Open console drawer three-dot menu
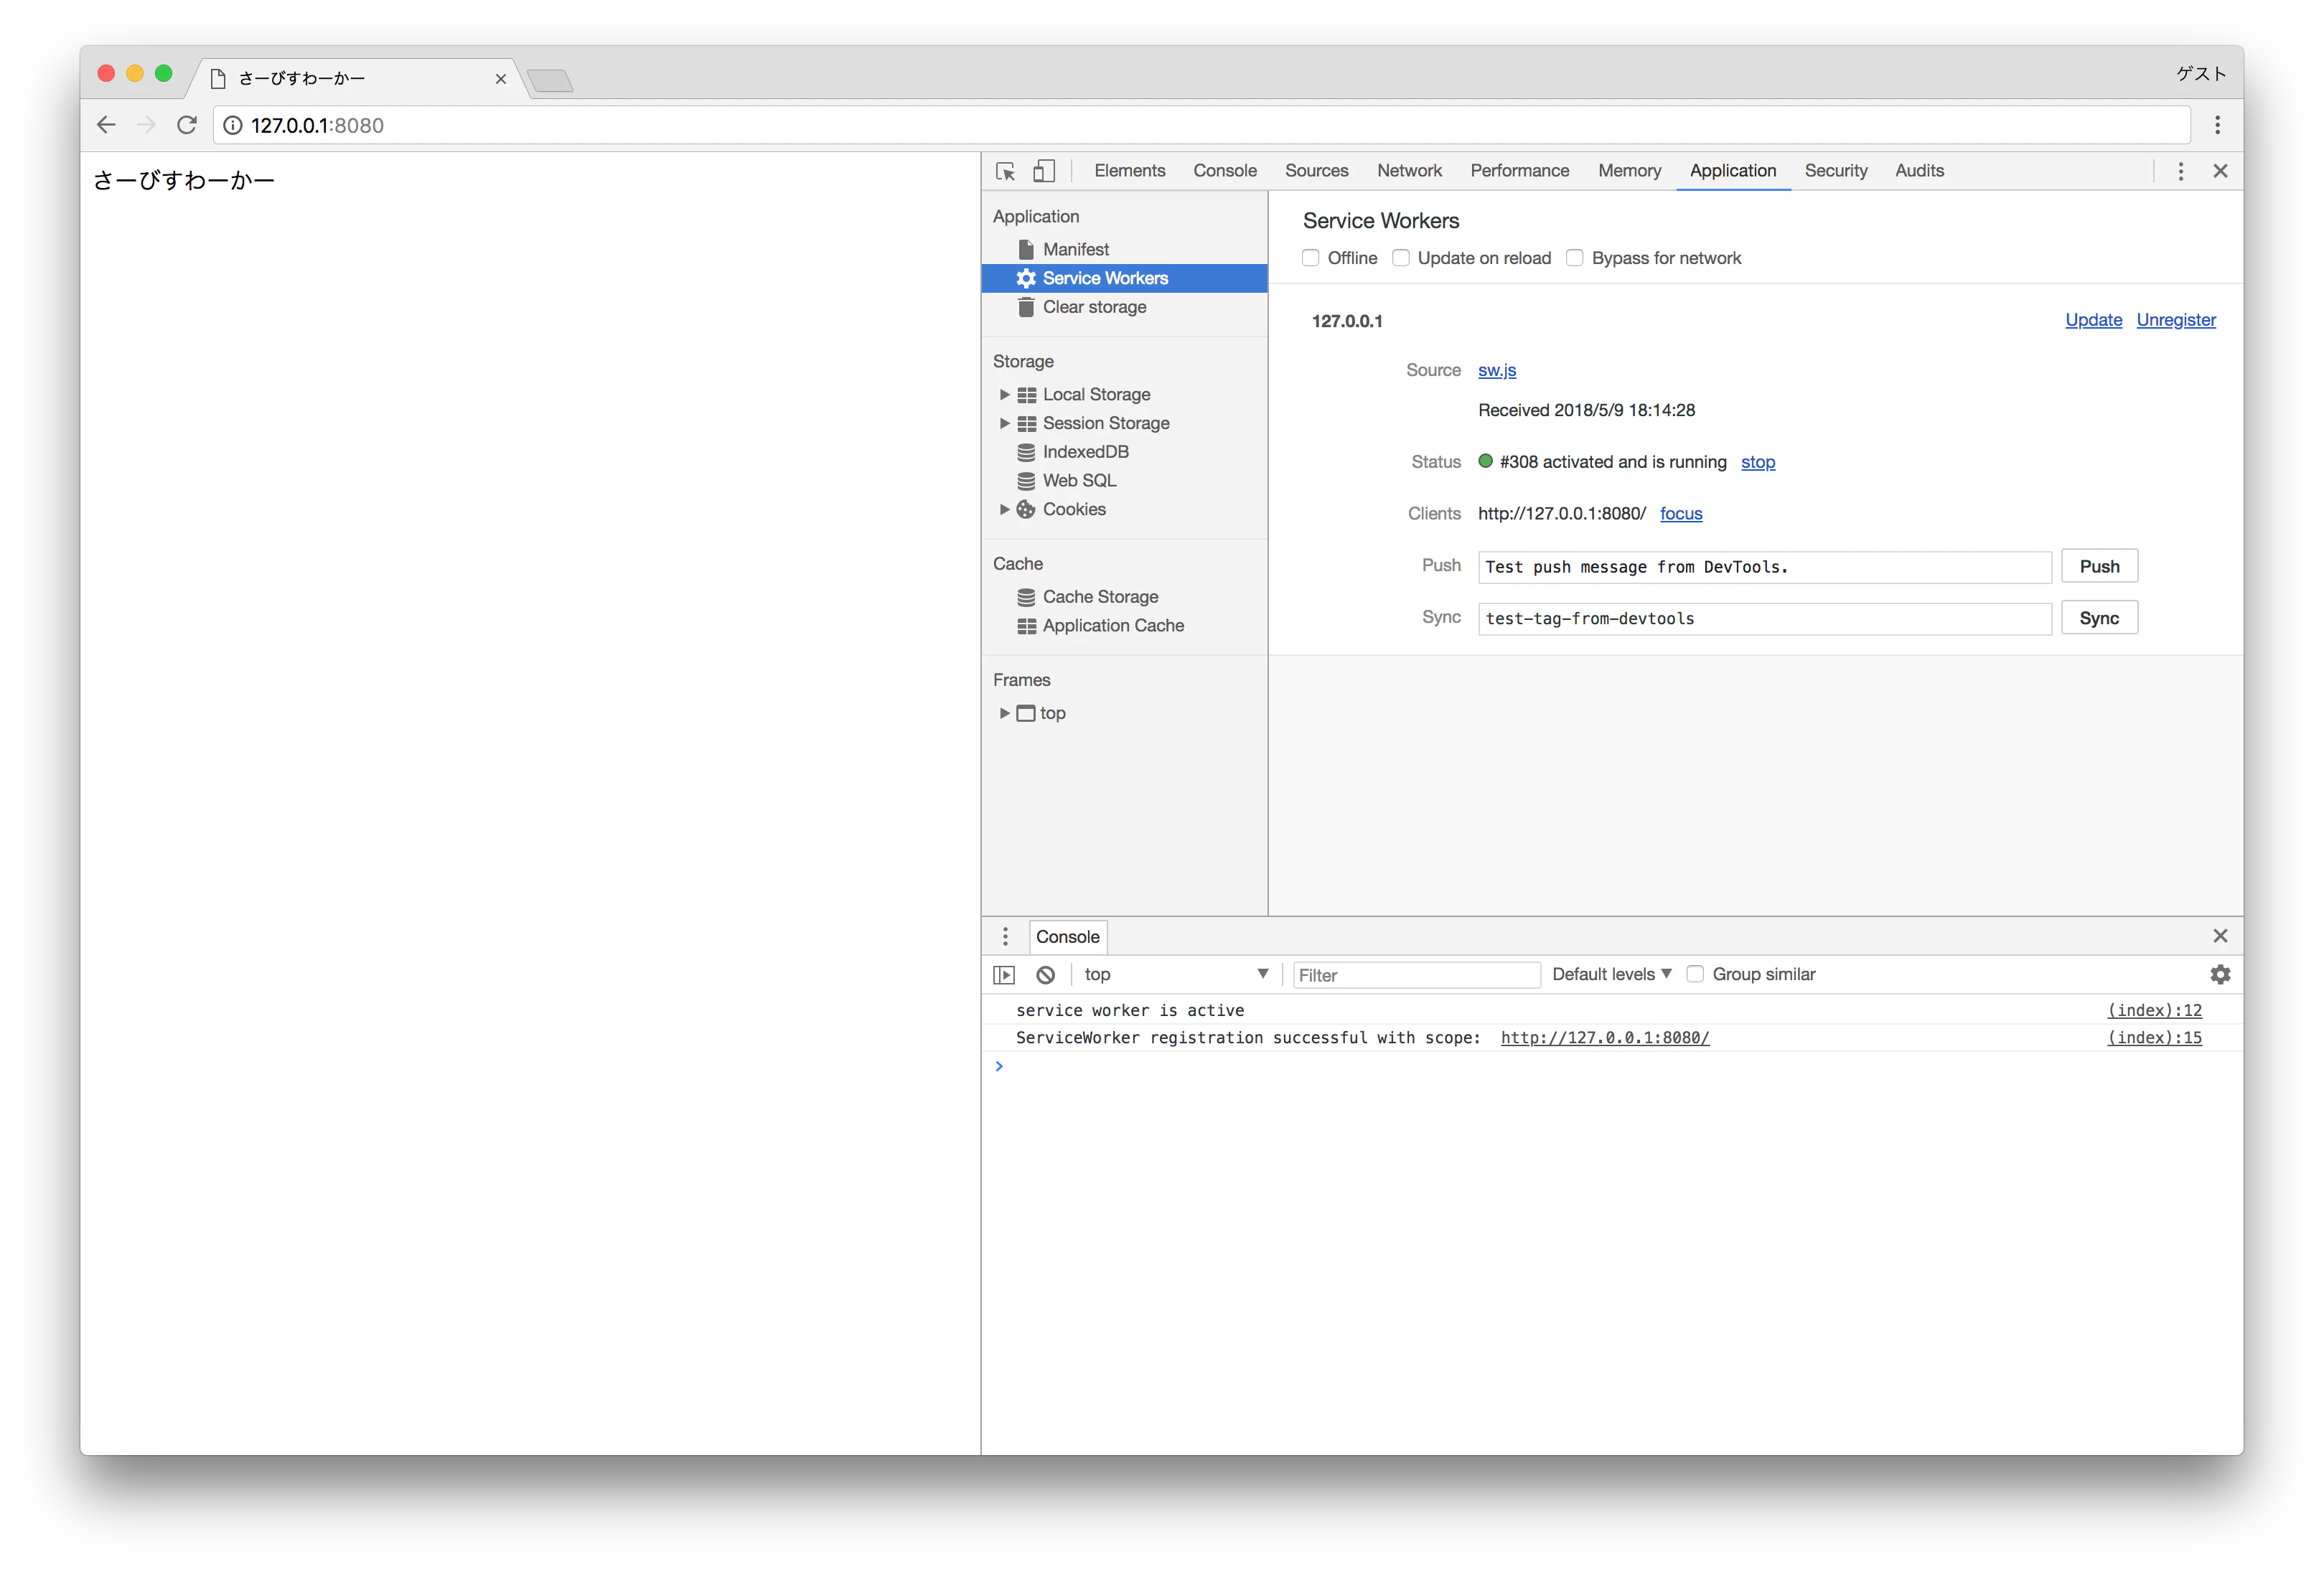 [1005, 936]
